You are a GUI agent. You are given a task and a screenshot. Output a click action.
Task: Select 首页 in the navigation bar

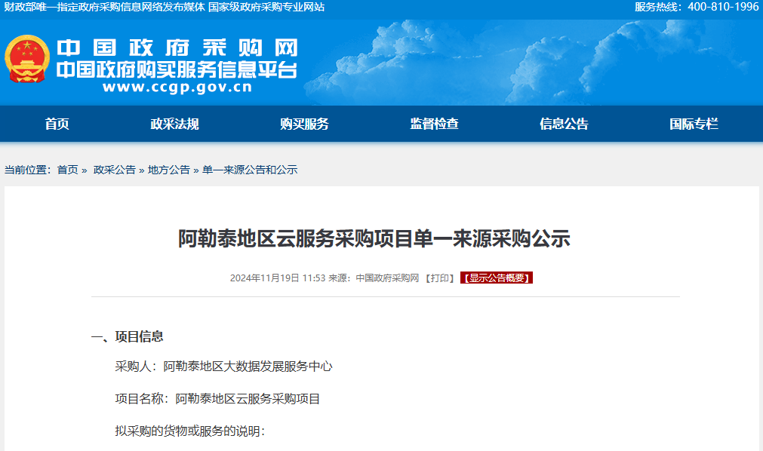tap(59, 124)
